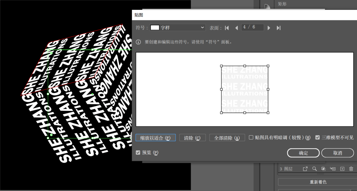The width and height of the screenshot is (357, 191).
Task: Click the make clipping mask icon
Action: pyautogui.click(x=323, y=169)
